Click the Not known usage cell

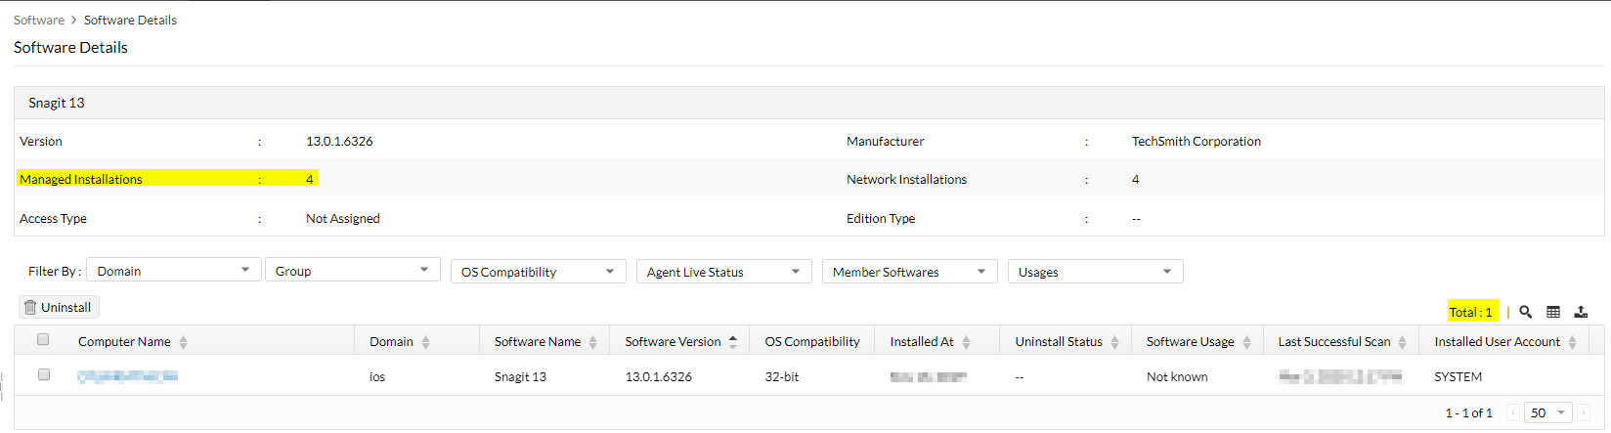click(x=1177, y=376)
